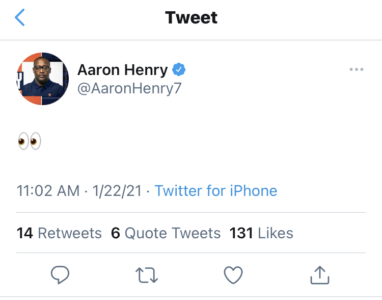Open Aaron Henry's profile picture

[x=42, y=79]
